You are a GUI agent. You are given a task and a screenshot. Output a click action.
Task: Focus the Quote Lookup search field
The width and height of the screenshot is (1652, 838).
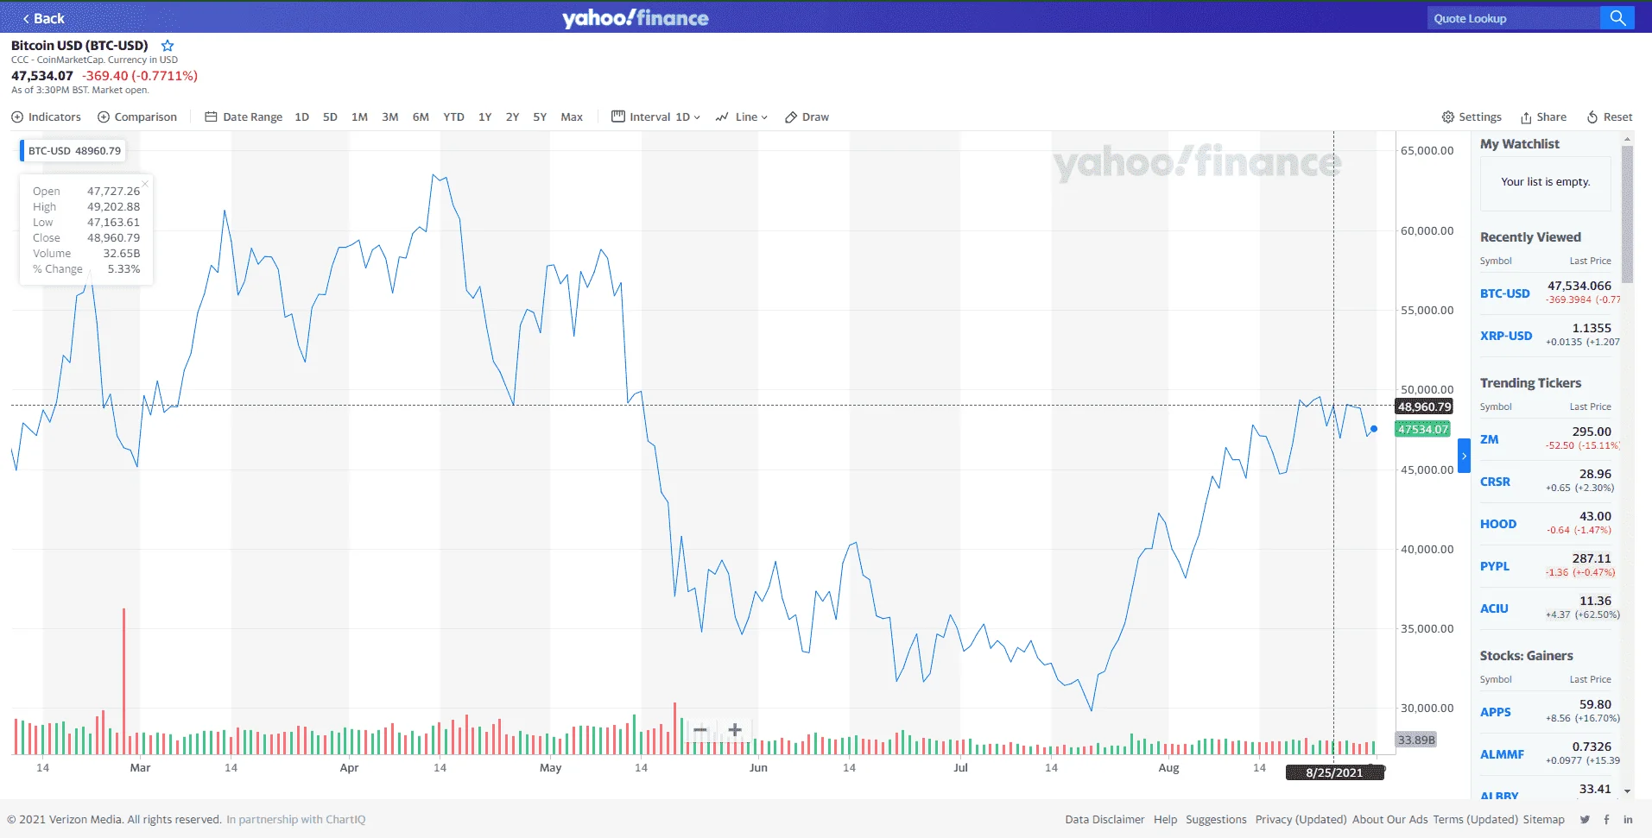click(x=1513, y=18)
